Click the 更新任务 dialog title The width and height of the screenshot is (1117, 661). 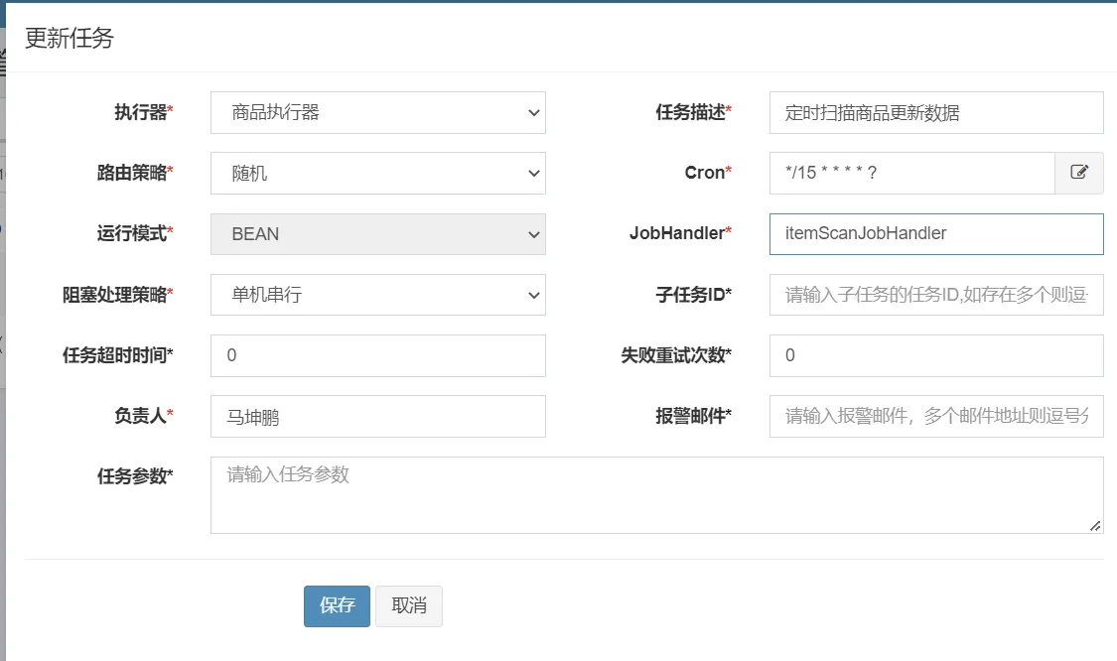point(70,39)
